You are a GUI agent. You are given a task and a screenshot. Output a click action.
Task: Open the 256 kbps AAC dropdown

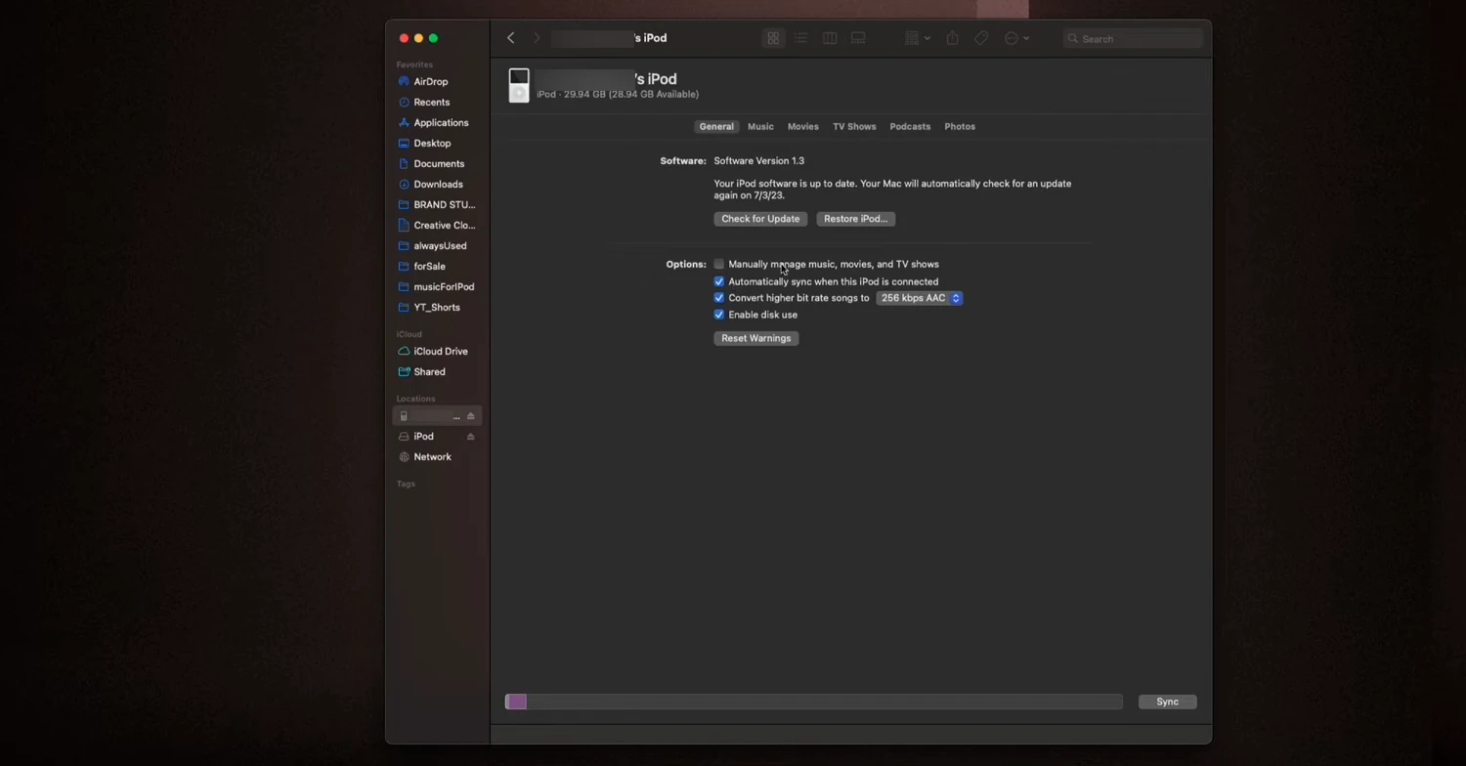click(x=919, y=298)
